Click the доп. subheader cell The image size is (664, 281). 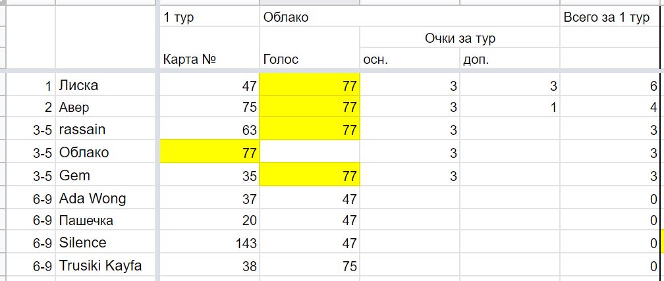[510, 57]
